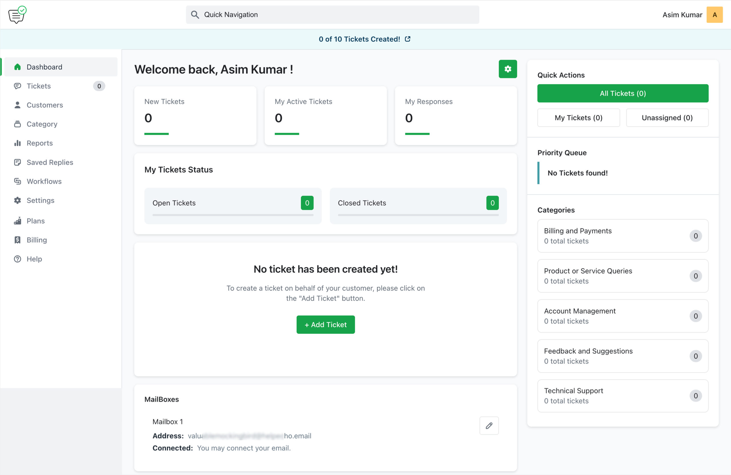Image resolution: width=731 pixels, height=475 pixels.
Task: Open dashboard settings gear button
Action: click(507, 69)
